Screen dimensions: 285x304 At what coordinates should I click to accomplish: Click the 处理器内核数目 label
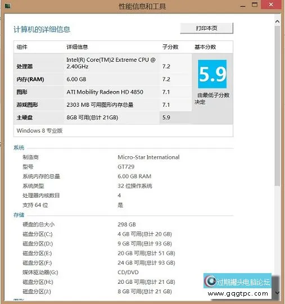[41, 196]
